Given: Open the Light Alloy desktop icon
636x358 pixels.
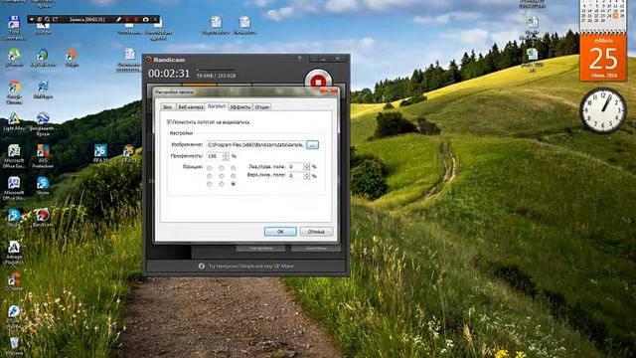Looking at the screenshot, I should [14, 121].
